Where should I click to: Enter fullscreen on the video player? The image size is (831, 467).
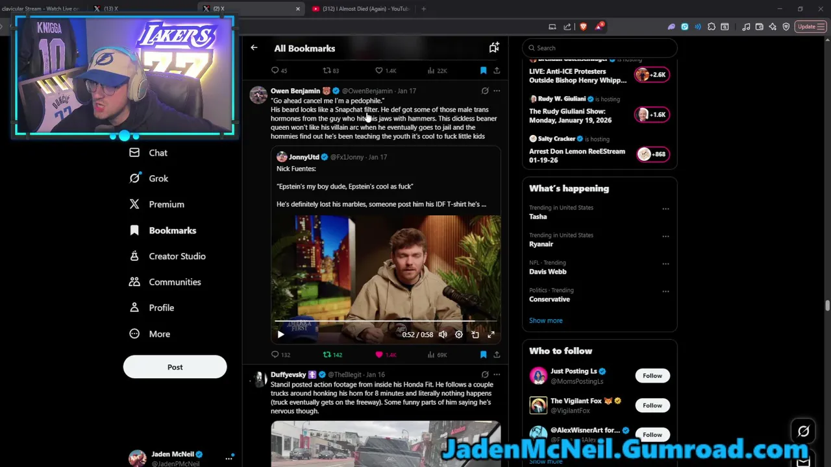pos(491,335)
